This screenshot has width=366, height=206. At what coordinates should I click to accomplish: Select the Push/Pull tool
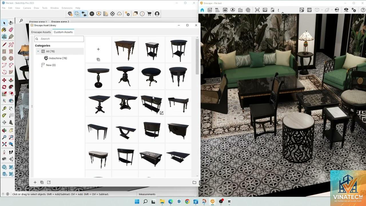(11, 80)
